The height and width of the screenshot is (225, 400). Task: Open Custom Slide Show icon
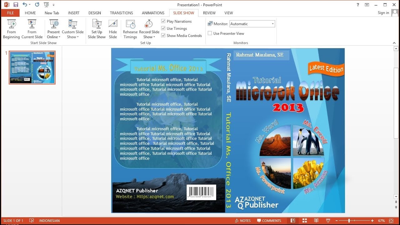point(73,24)
